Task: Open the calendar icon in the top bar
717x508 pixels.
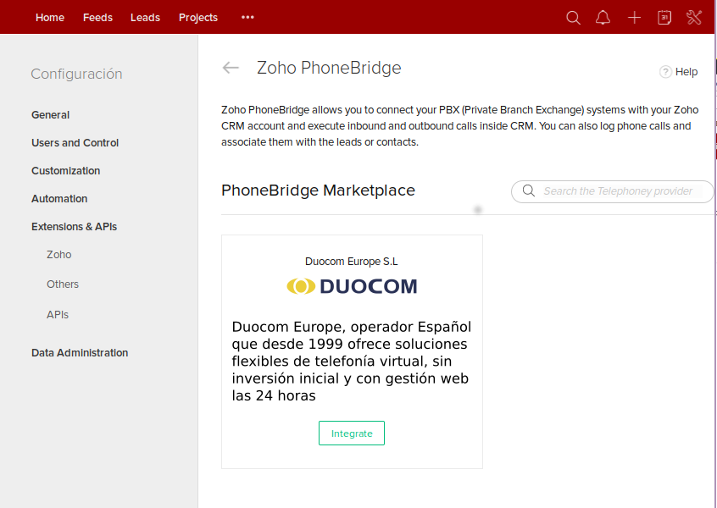Action: pos(664,17)
